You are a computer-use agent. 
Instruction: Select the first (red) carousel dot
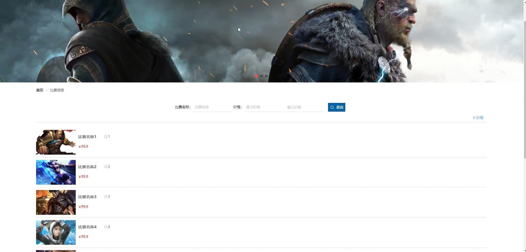(257, 76)
